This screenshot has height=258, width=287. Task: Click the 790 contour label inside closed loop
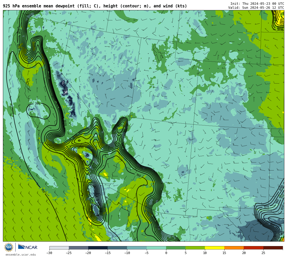[x=37, y=103]
